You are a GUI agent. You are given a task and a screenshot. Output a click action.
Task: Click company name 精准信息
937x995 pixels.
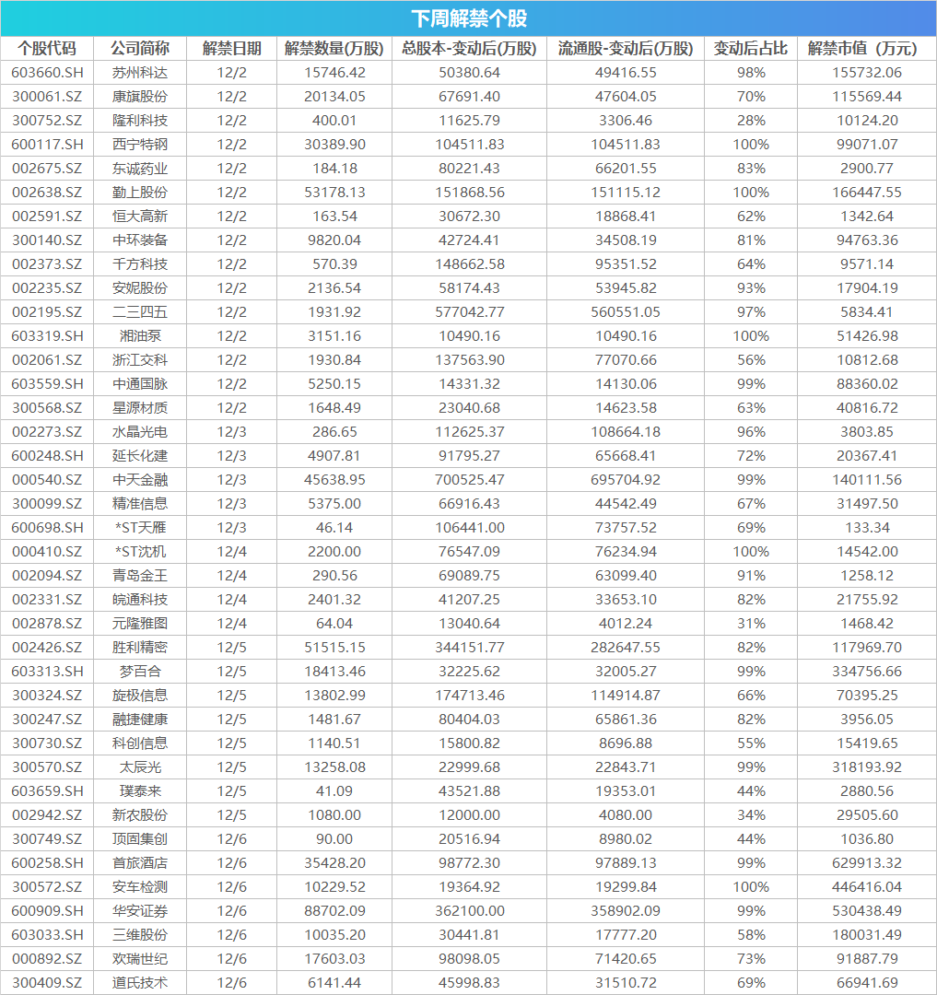click(x=140, y=504)
